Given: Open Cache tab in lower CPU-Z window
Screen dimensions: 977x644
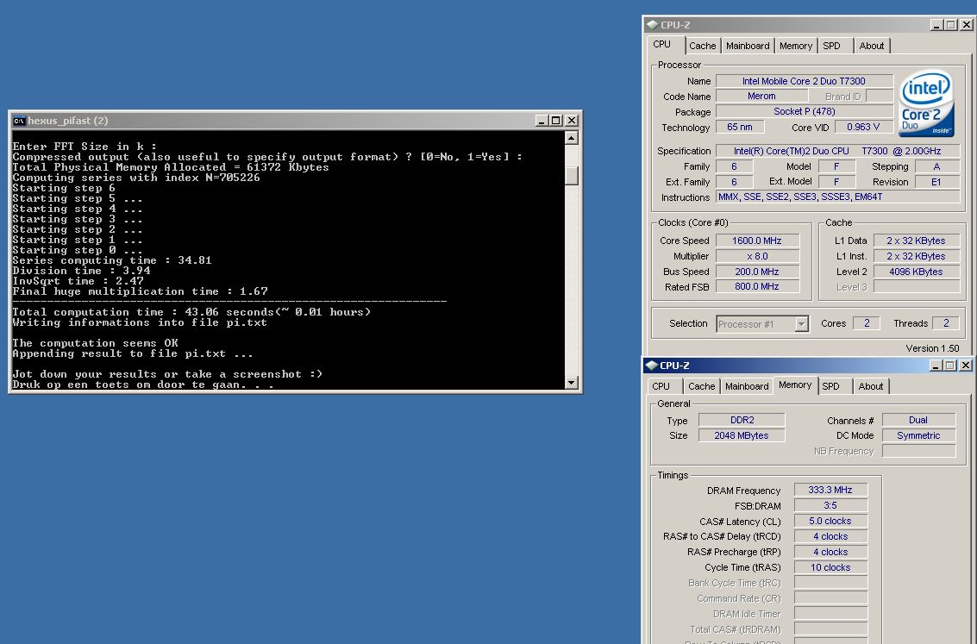Looking at the screenshot, I should click(702, 386).
